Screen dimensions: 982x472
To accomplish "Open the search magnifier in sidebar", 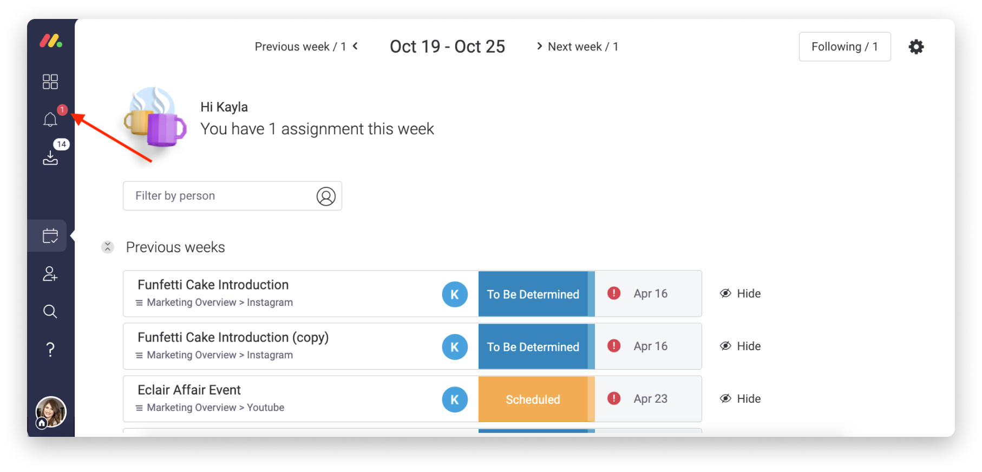I will [x=50, y=311].
